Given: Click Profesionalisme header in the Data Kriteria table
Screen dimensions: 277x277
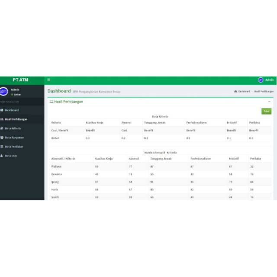Looking at the screenshot, I should tap(196, 122).
